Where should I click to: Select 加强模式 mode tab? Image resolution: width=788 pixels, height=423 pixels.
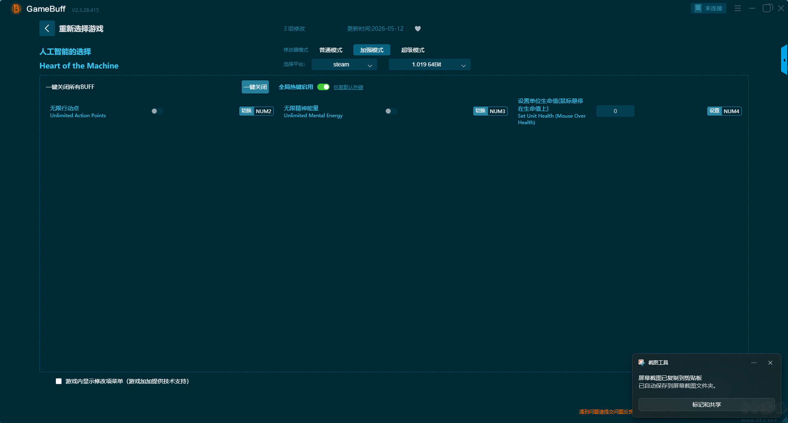372,50
